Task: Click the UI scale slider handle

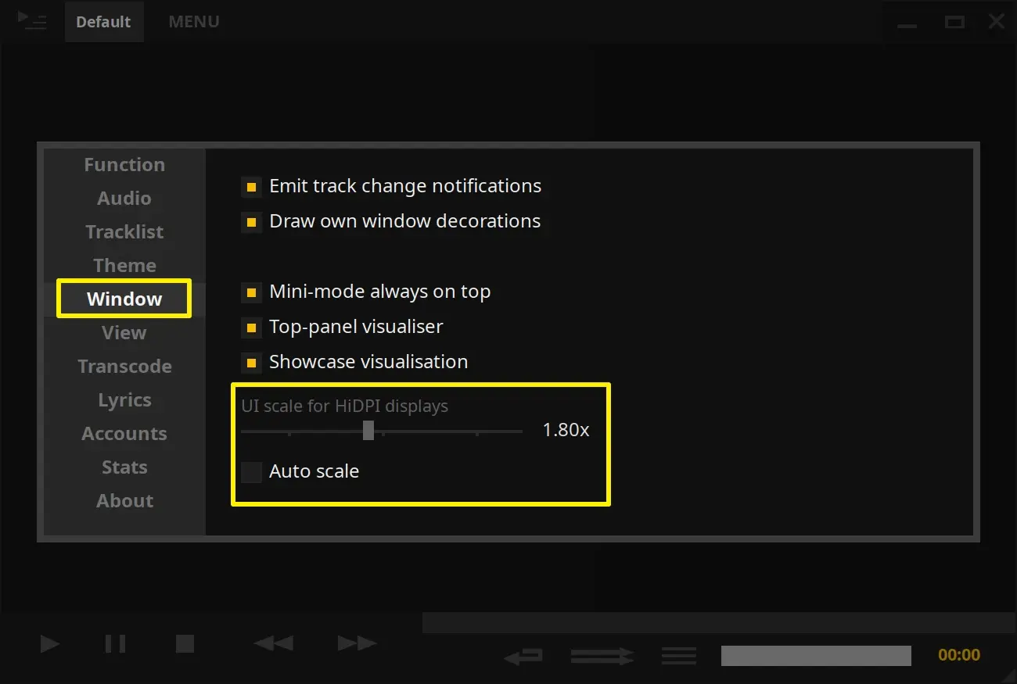Action: coord(368,431)
